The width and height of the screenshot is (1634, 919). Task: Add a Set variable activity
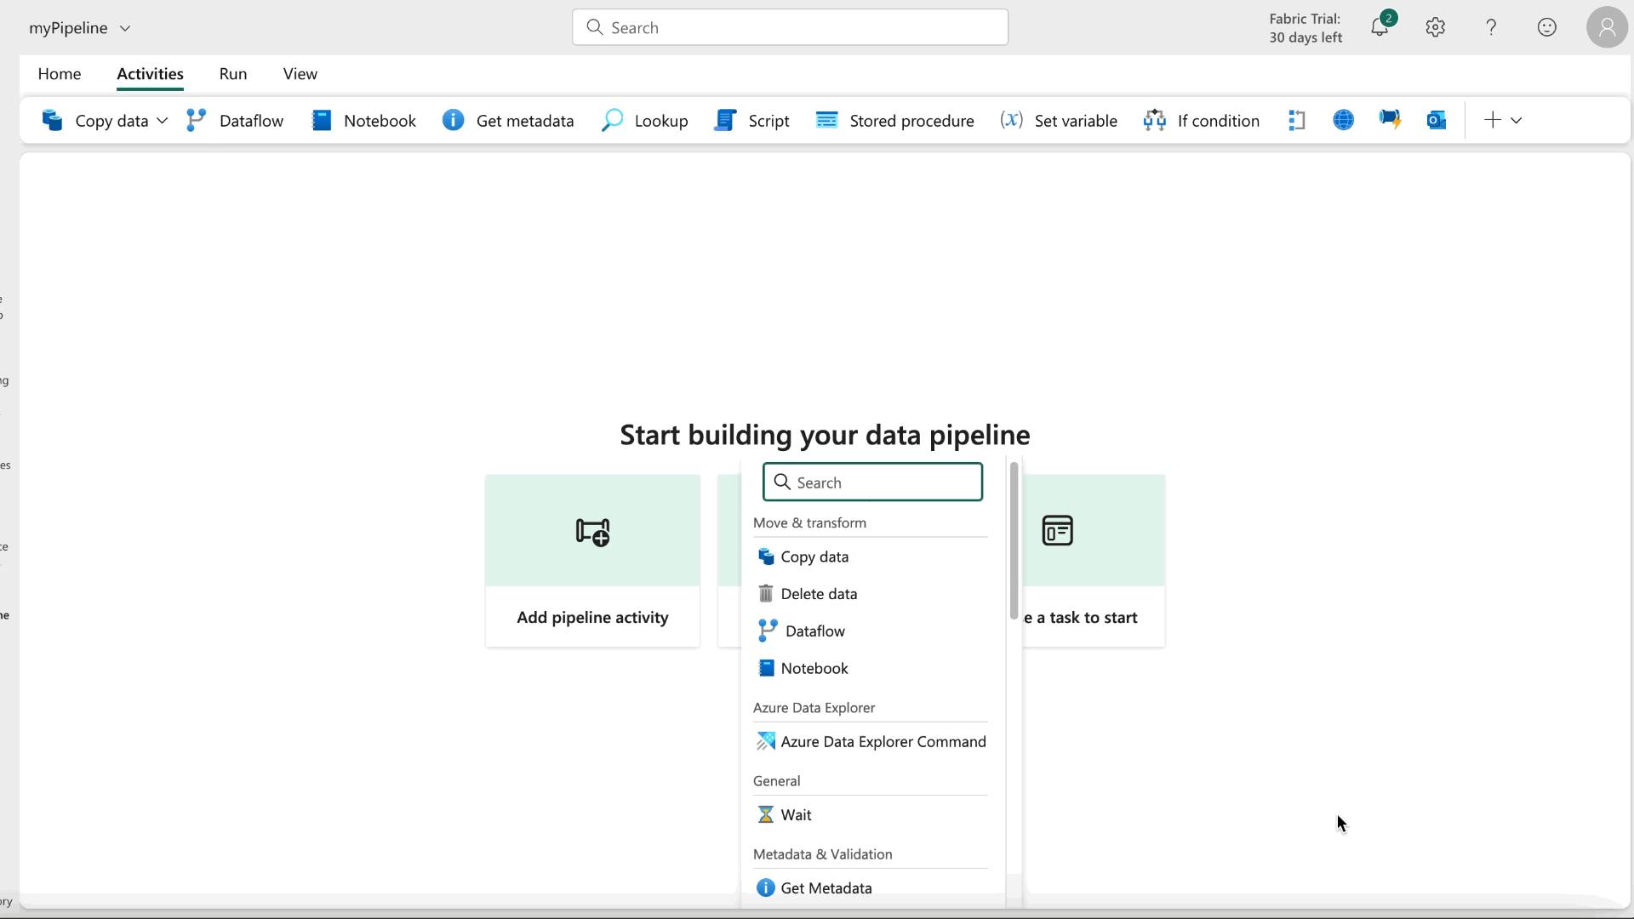[1059, 121]
